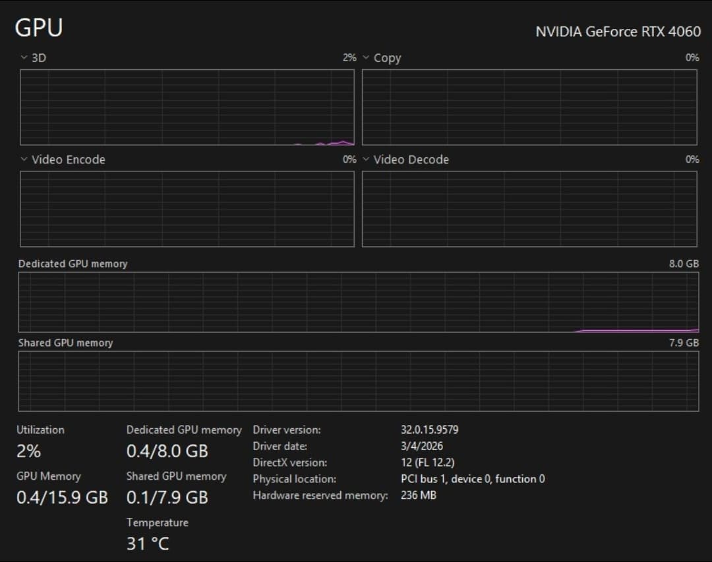This screenshot has height=562, width=712.
Task: Click the Shared GPU memory graph
Action: click(x=359, y=381)
